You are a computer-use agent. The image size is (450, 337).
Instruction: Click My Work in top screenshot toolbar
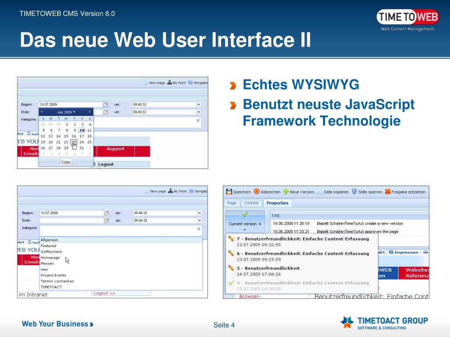(177, 82)
